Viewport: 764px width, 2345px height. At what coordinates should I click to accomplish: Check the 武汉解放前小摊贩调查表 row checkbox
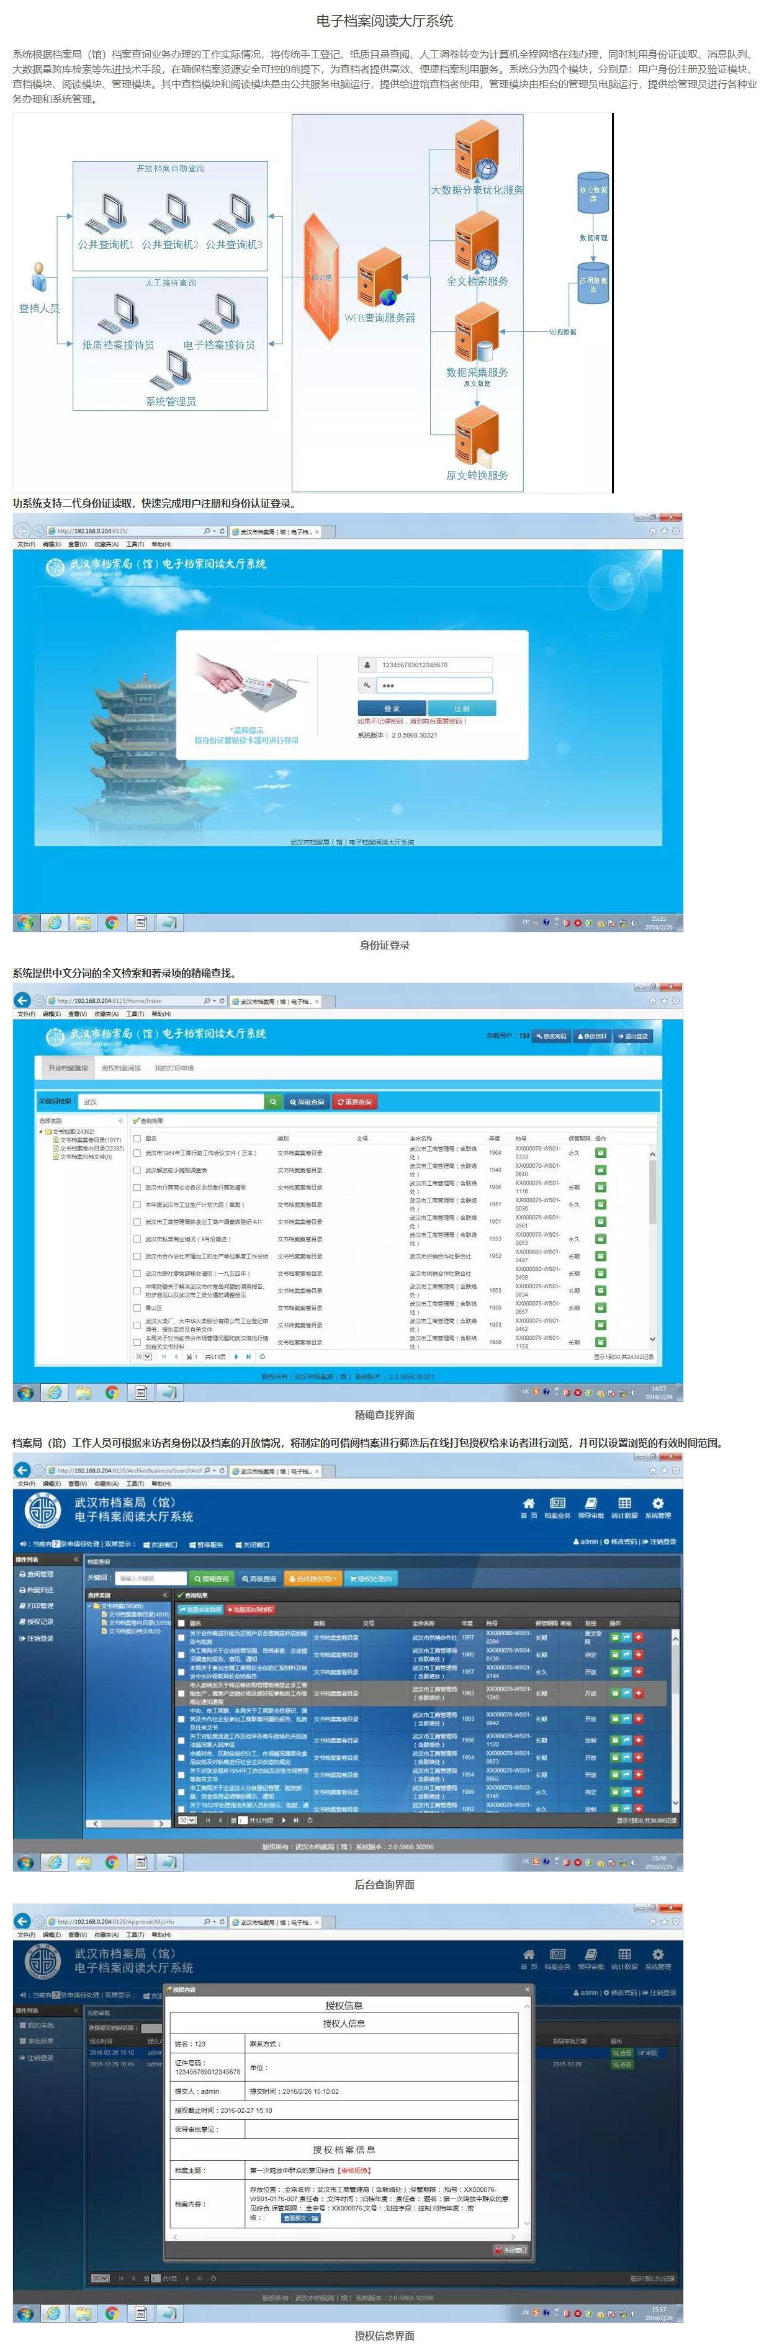click(x=138, y=1170)
